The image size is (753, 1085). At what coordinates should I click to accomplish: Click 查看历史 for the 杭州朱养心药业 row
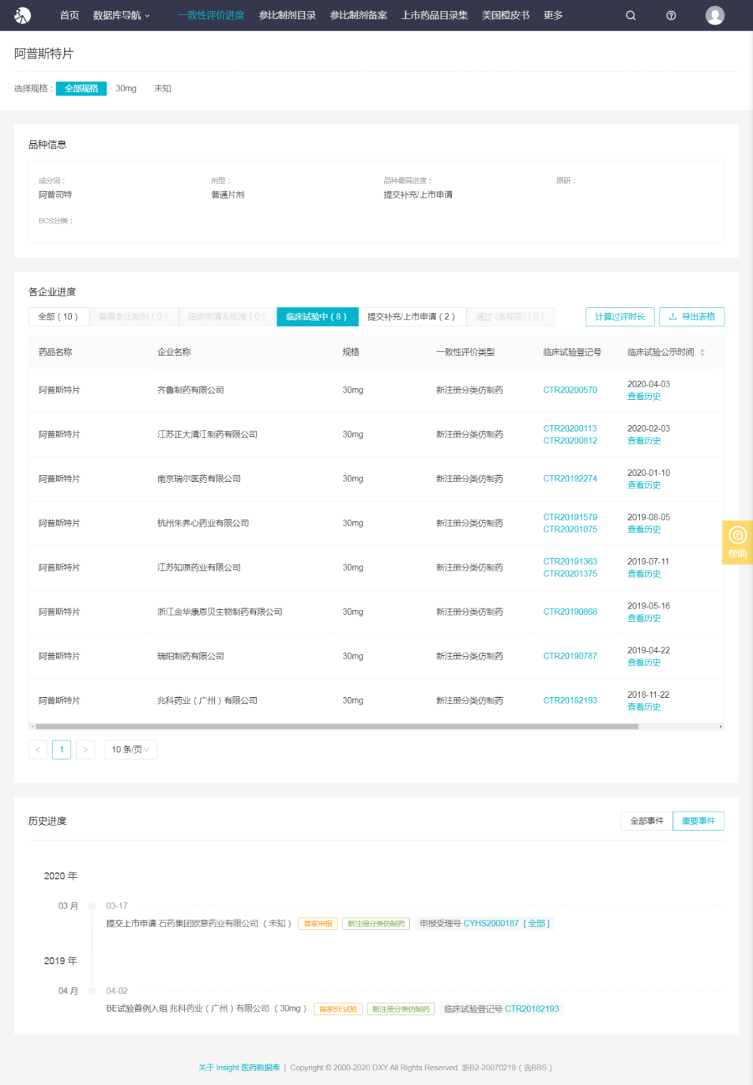[644, 530]
